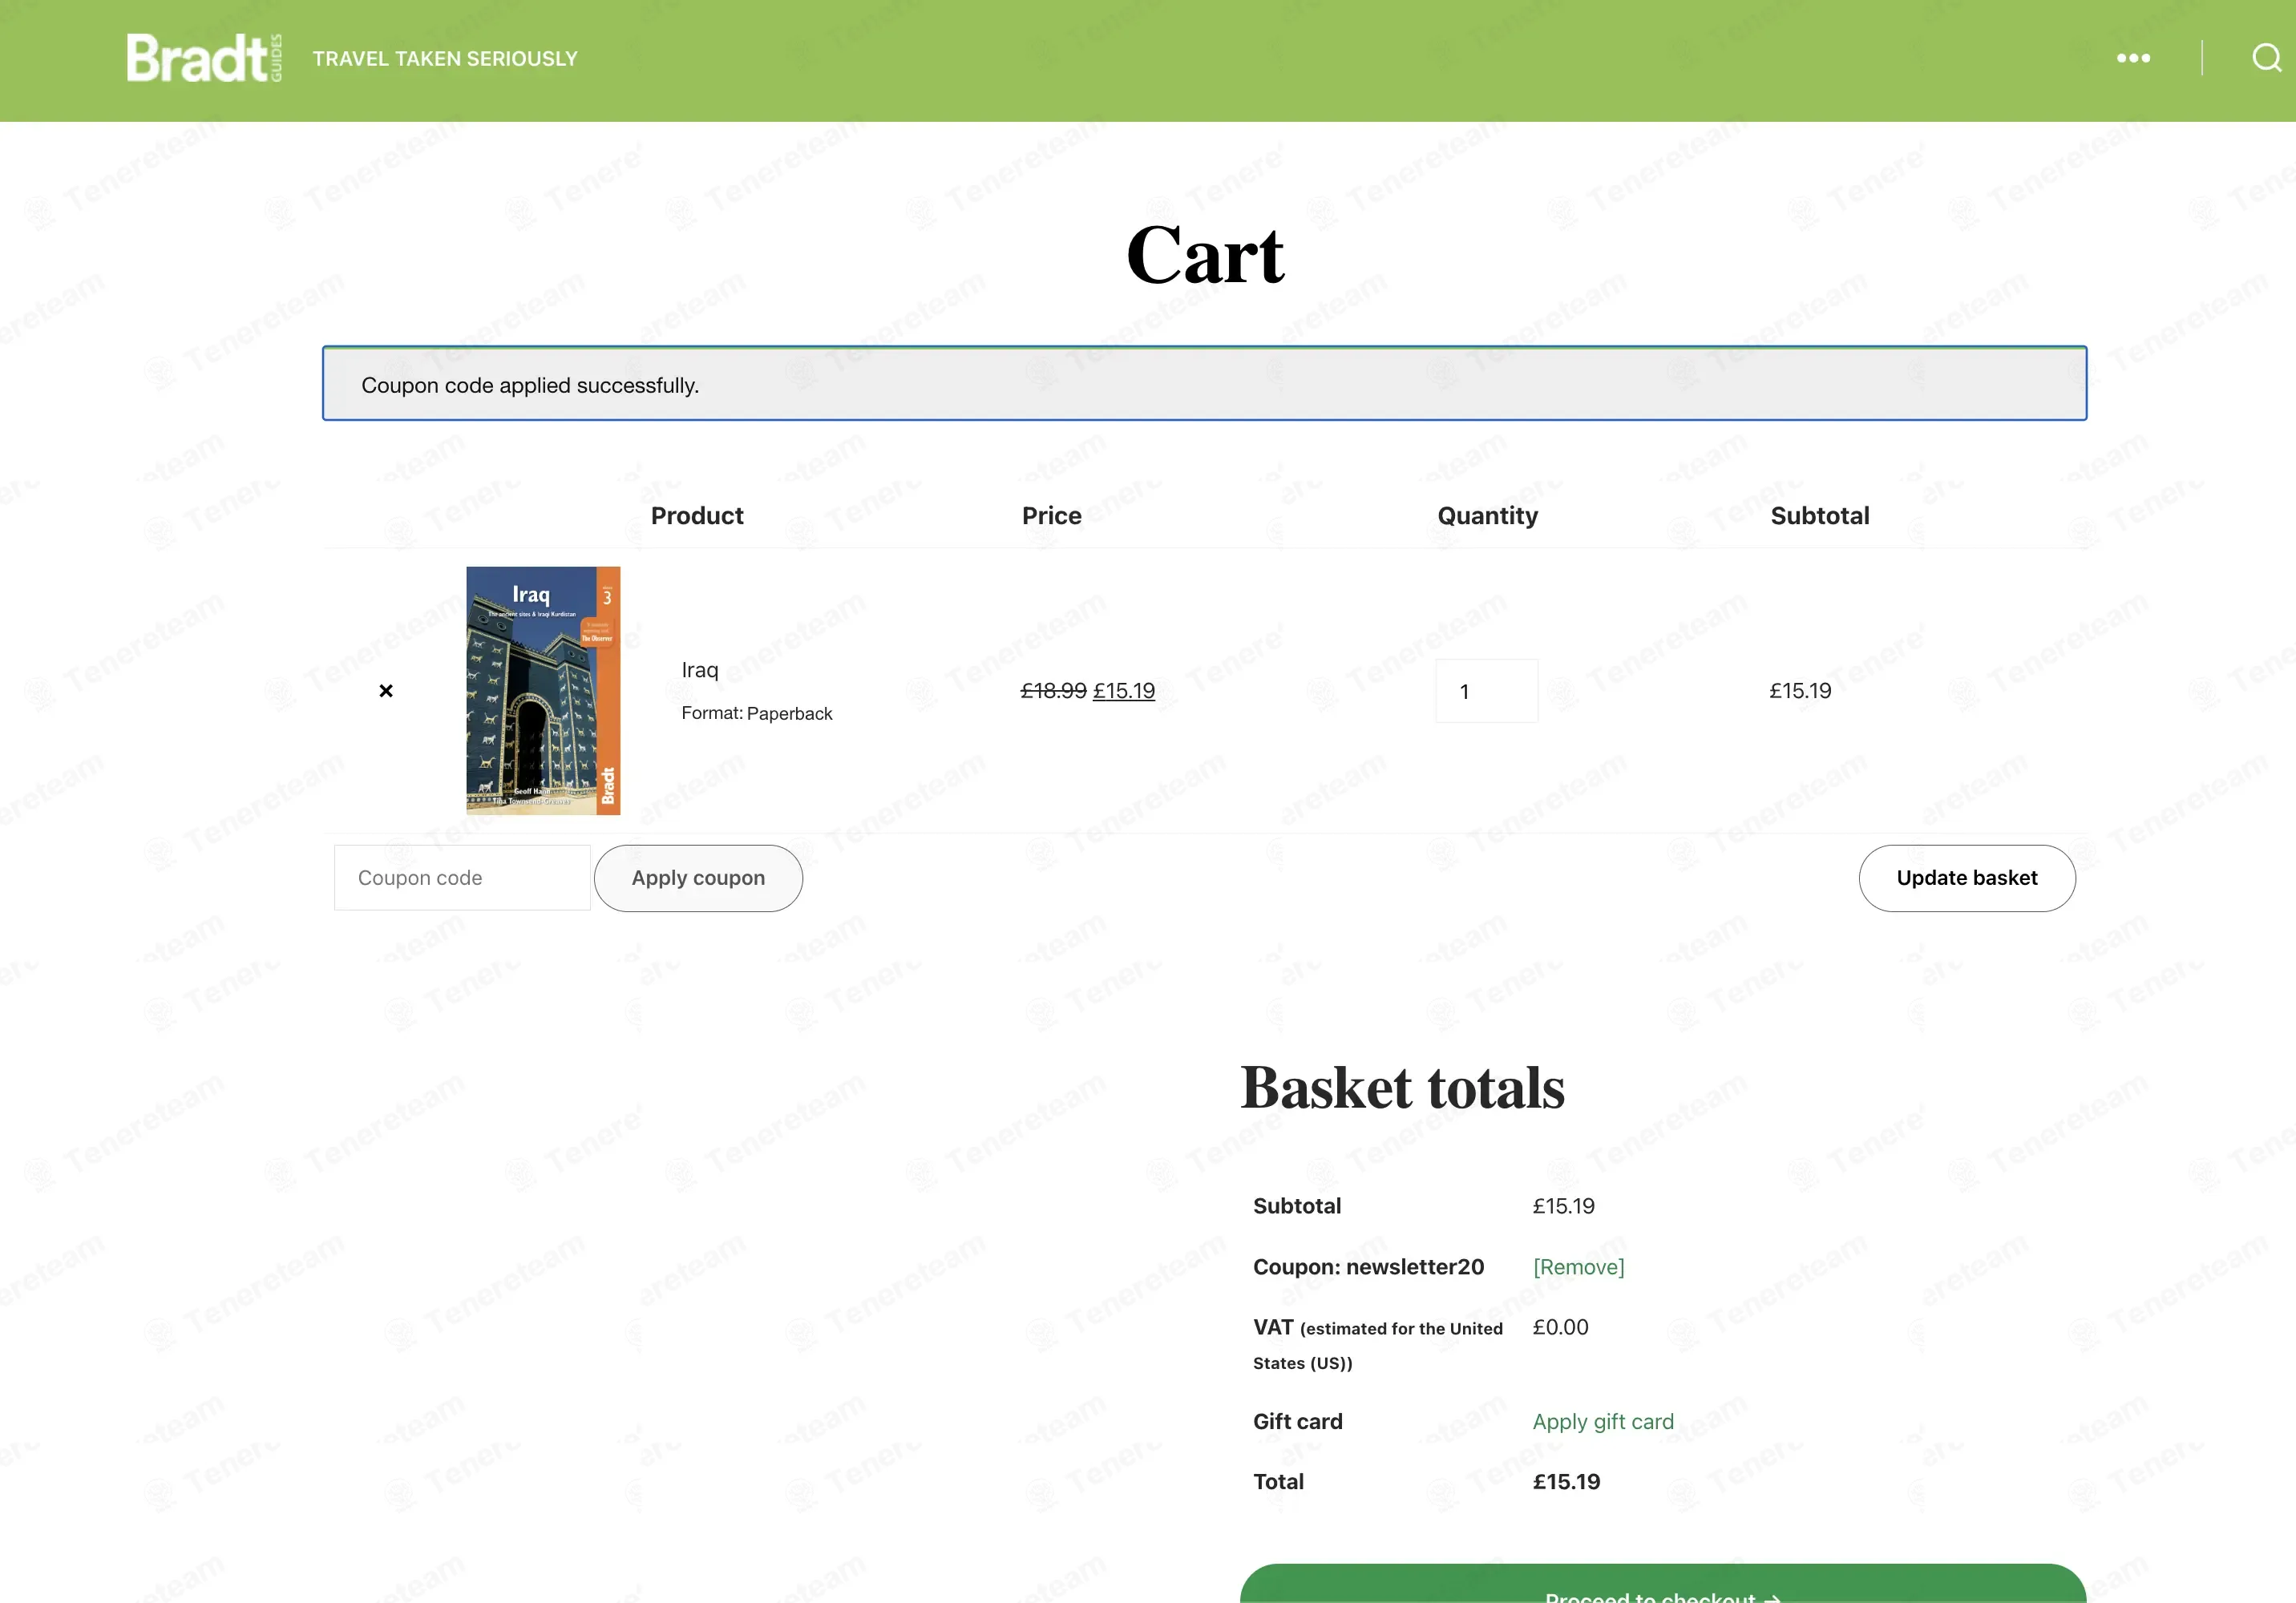The height and width of the screenshot is (1603, 2296).
Task: Open the Iraq product link
Action: coord(700,670)
